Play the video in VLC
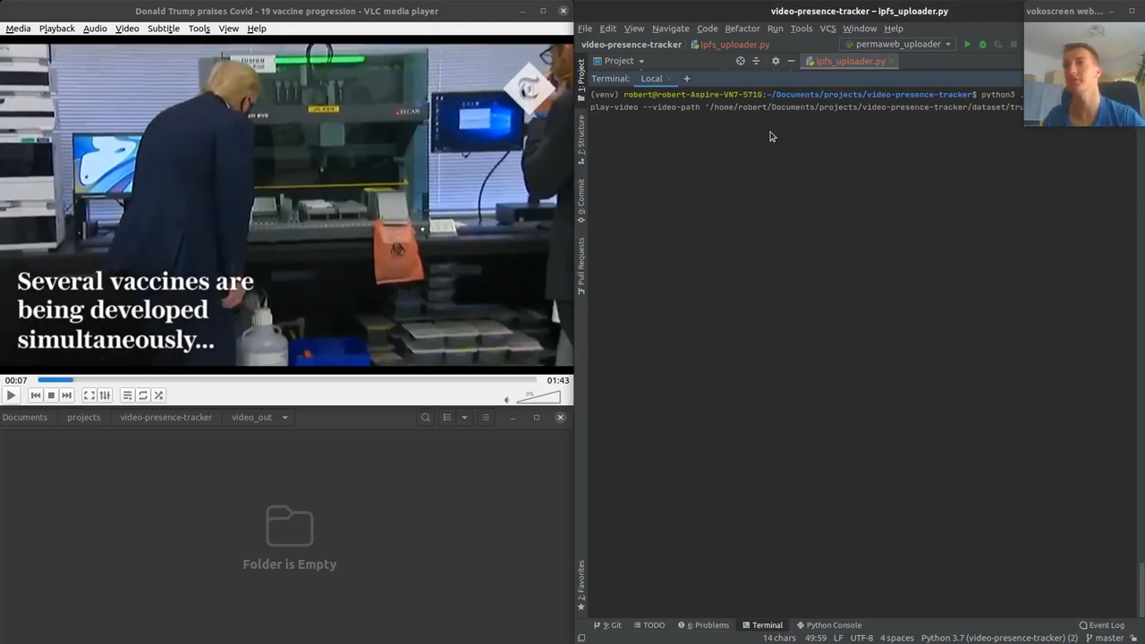Image resolution: width=1145 pixels, height=644 pixels. pyautogui.click(x=11, y=395)
